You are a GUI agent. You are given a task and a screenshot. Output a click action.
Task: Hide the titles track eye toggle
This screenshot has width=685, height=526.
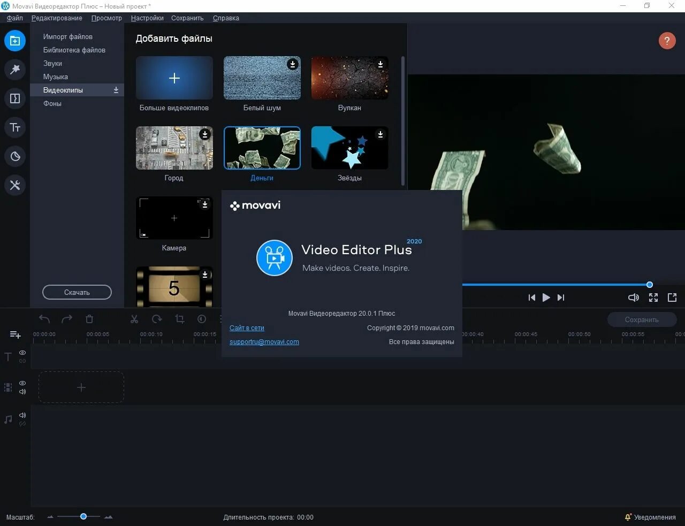(22, 353)
